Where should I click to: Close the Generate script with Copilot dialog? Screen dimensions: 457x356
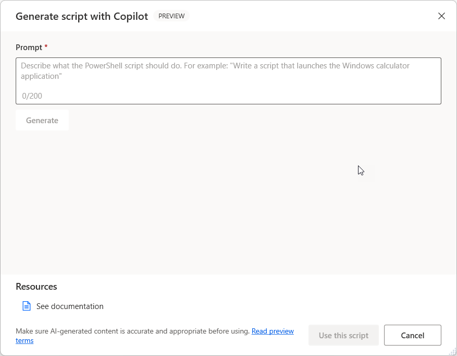(441, 16)
